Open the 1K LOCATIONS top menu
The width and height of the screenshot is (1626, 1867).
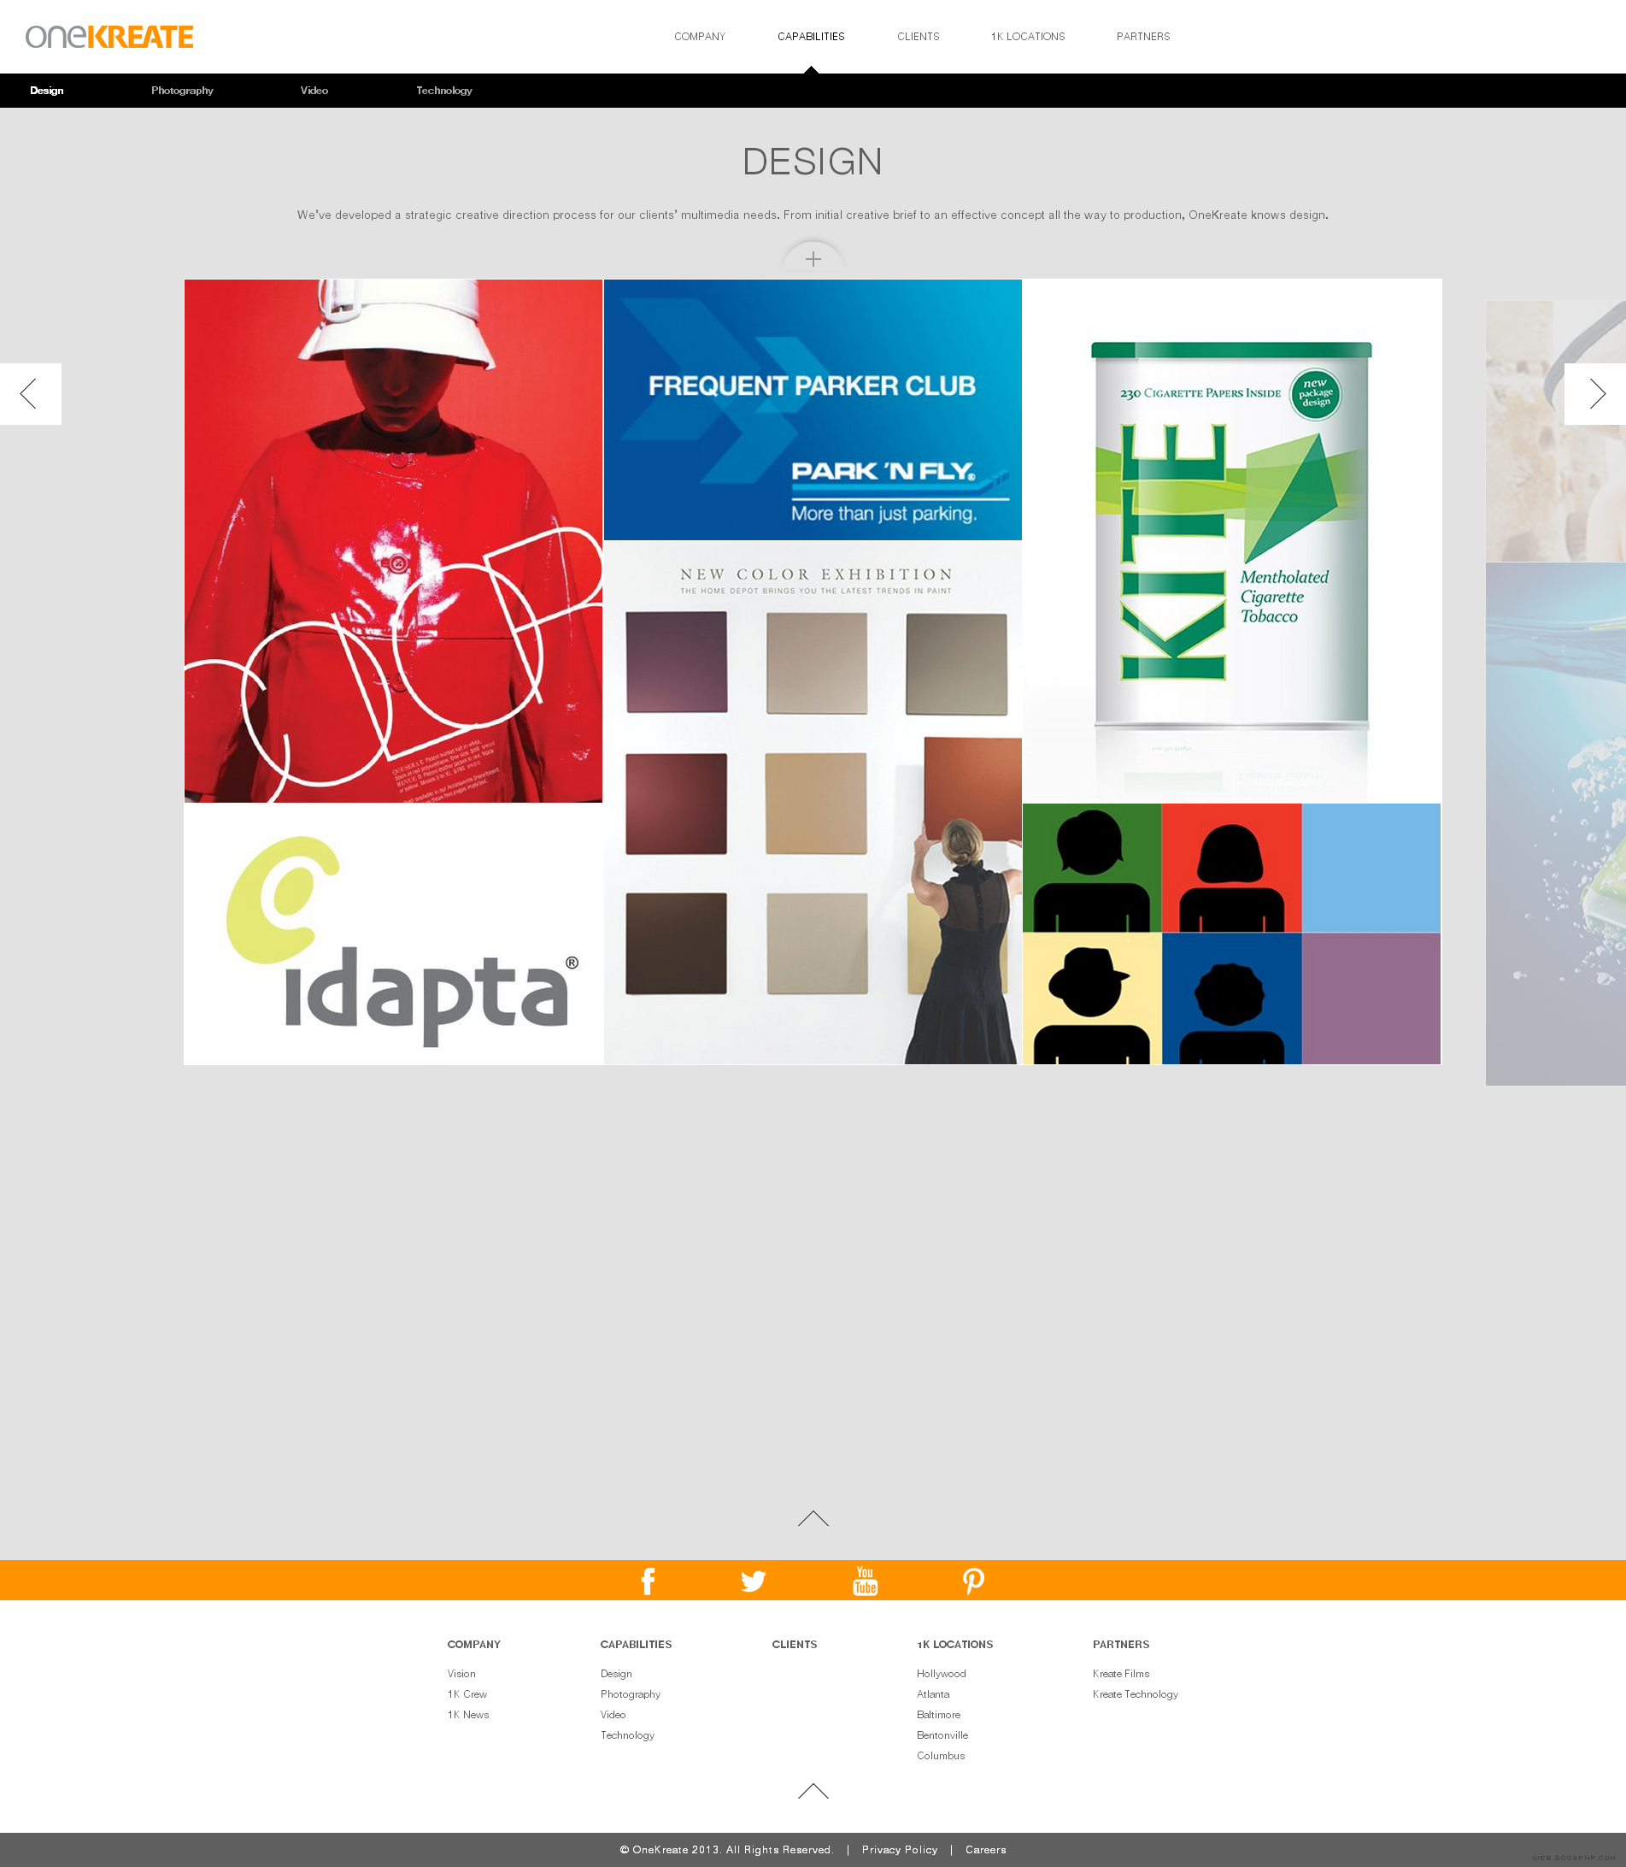[1028, 36]
